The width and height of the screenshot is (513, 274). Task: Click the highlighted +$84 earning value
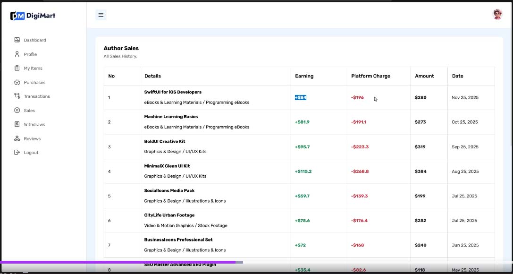[x=301, y=97]
